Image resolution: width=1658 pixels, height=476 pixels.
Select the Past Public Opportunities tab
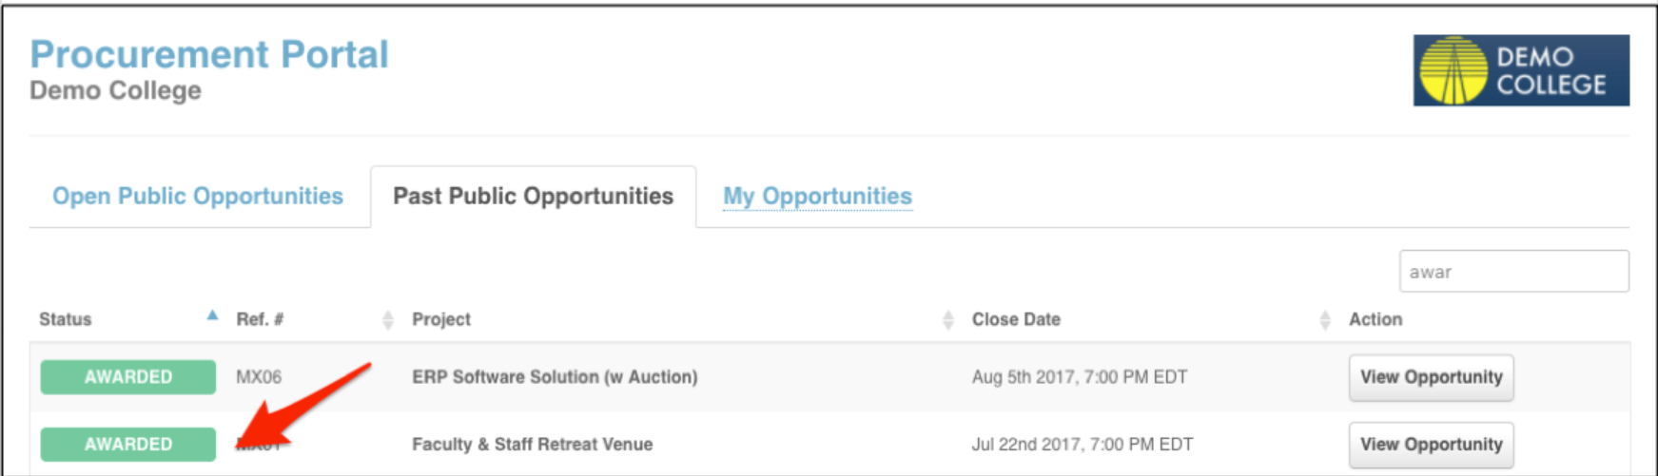(x=534, y=196)
